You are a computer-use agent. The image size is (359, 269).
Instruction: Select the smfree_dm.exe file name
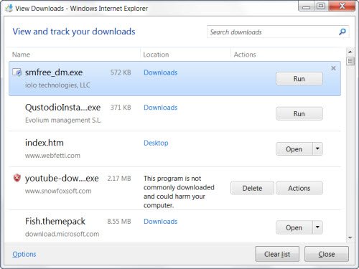(x=54, y=72)
